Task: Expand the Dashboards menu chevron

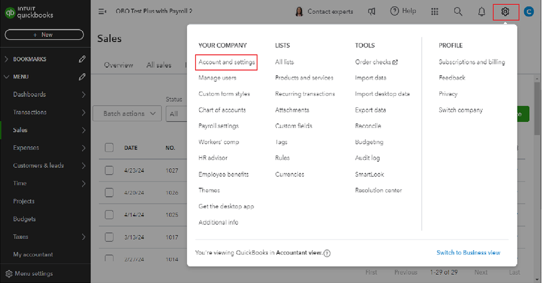Action: (x=84, y=94)
